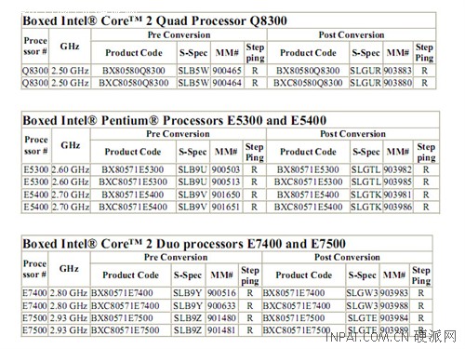This screenshot has width=465, height=349.
Task: Select product code BX80580Q8300 under Pre Conversion
Action: [x=134, y=71]
